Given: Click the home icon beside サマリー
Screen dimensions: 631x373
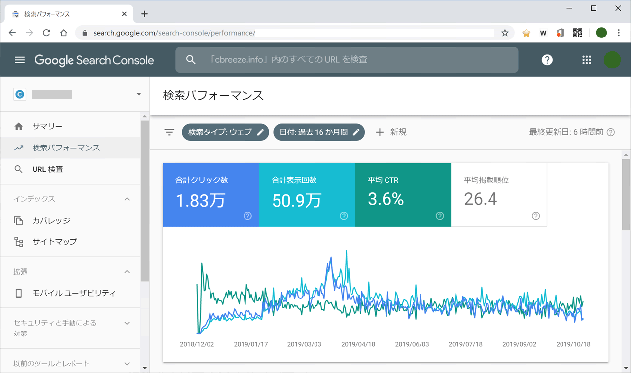Looking at the screenshot, I should point(19,126).
